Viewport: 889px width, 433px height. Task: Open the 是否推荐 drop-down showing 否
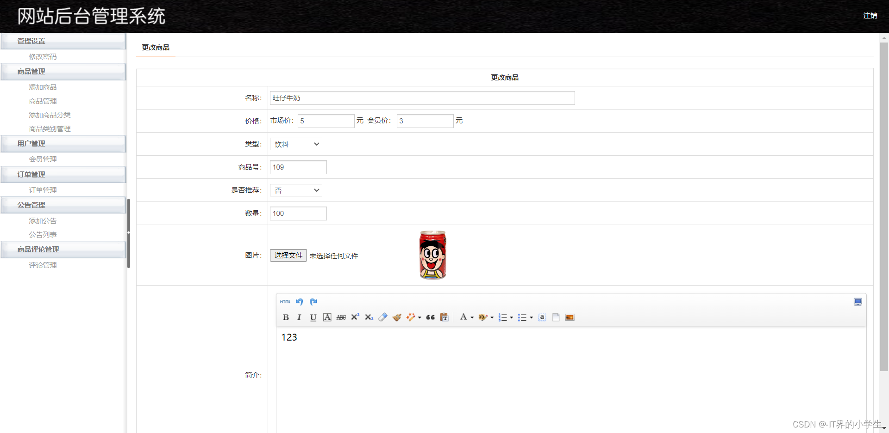pyautogui.click(x=295, y=190)
